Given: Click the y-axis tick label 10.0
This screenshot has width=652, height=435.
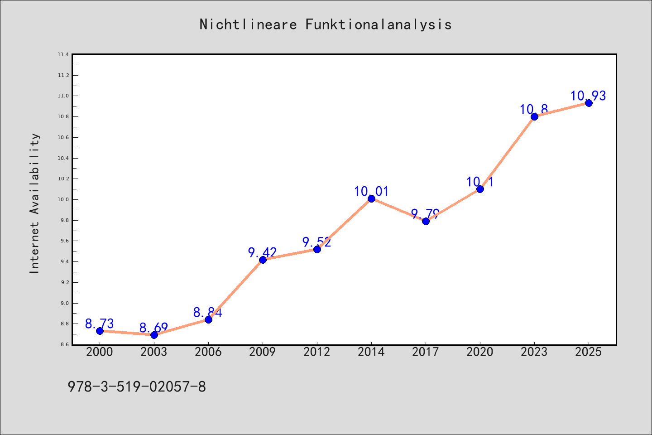Looking at the screenshot, I should (x=63, y=200).
